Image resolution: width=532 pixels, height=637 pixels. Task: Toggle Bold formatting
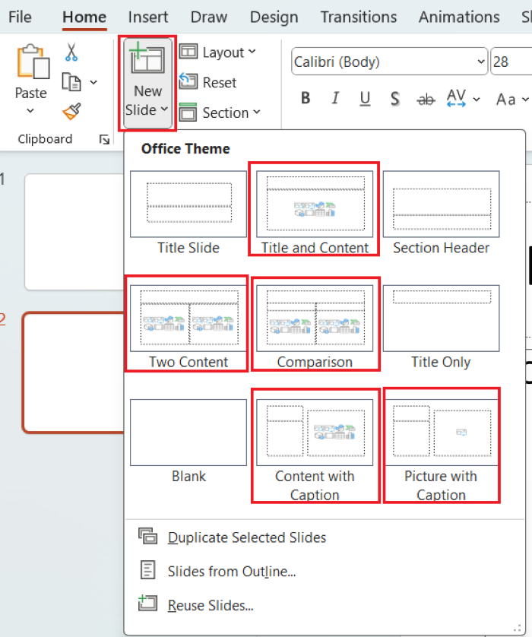click(x=306, y=99)
